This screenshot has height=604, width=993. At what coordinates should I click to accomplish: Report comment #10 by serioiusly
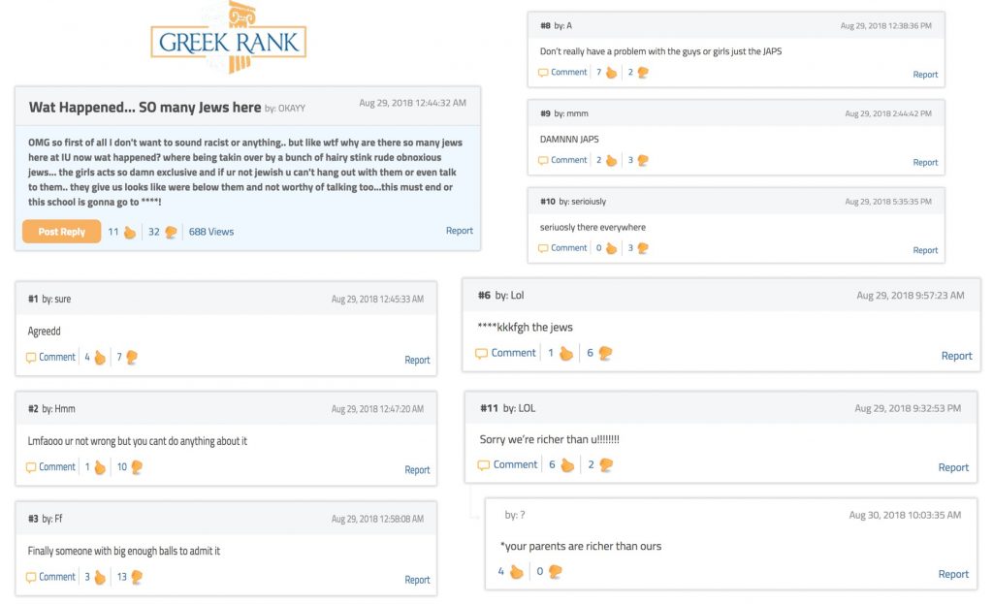(925, 250)
